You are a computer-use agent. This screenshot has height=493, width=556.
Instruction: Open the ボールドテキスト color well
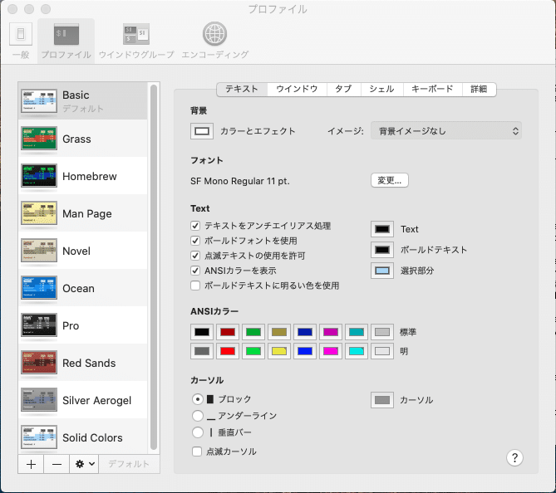[x=382, y=250]
